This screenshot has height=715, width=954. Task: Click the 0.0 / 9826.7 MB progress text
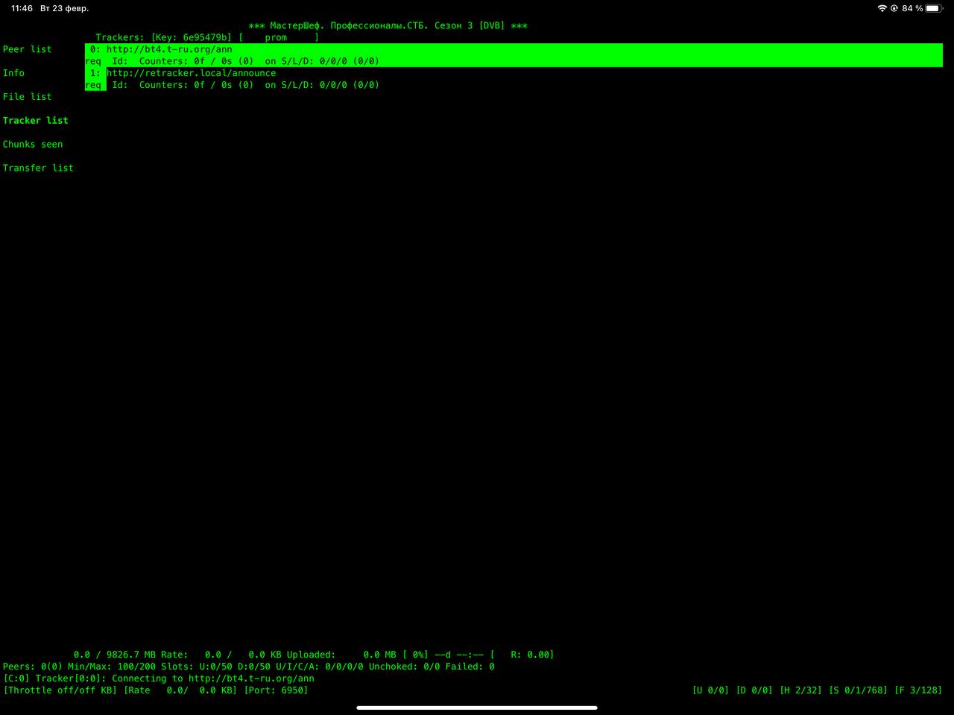coord(115,655)
